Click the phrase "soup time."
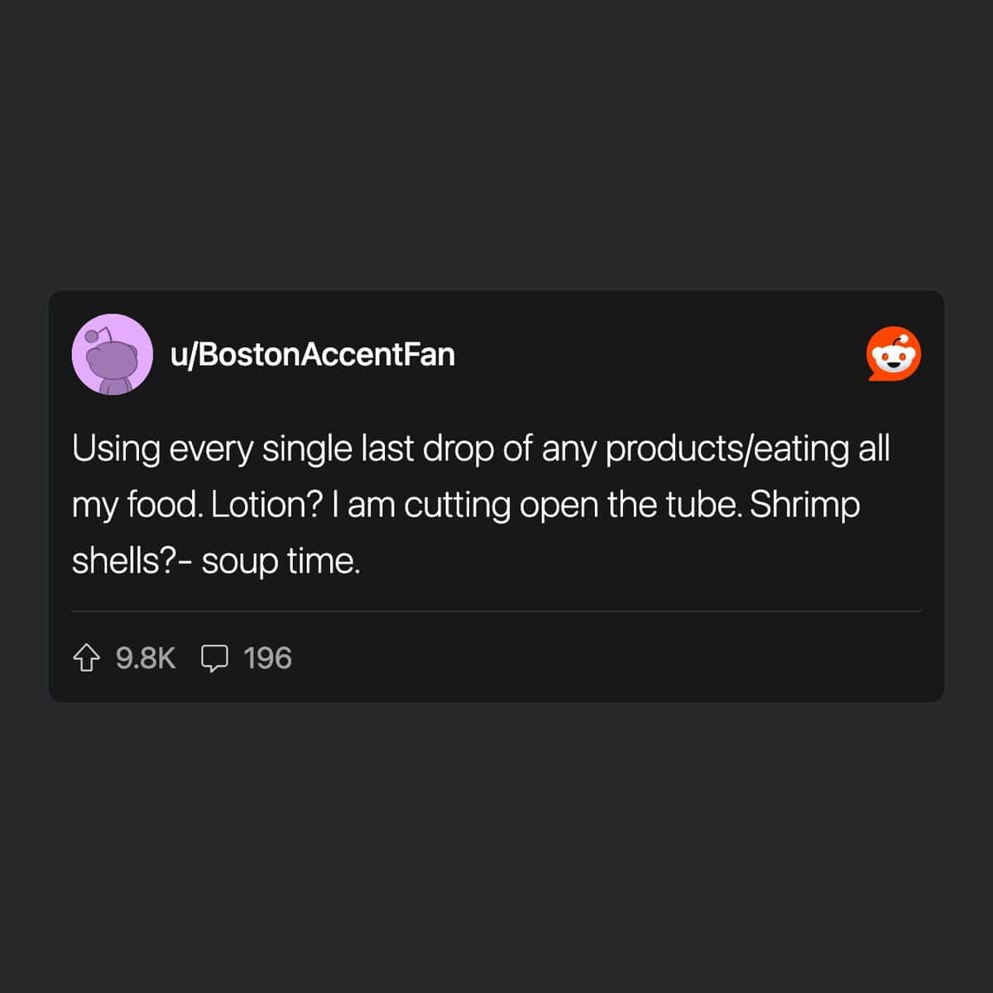This screenshot has height=993, width=993. point(281,561)
